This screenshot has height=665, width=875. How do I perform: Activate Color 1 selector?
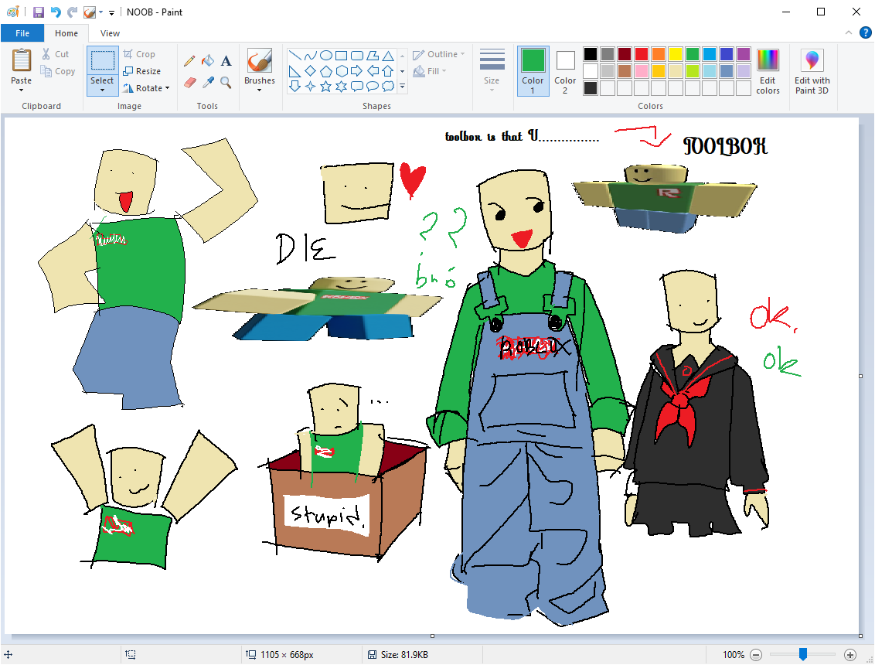tap(533, 71)
